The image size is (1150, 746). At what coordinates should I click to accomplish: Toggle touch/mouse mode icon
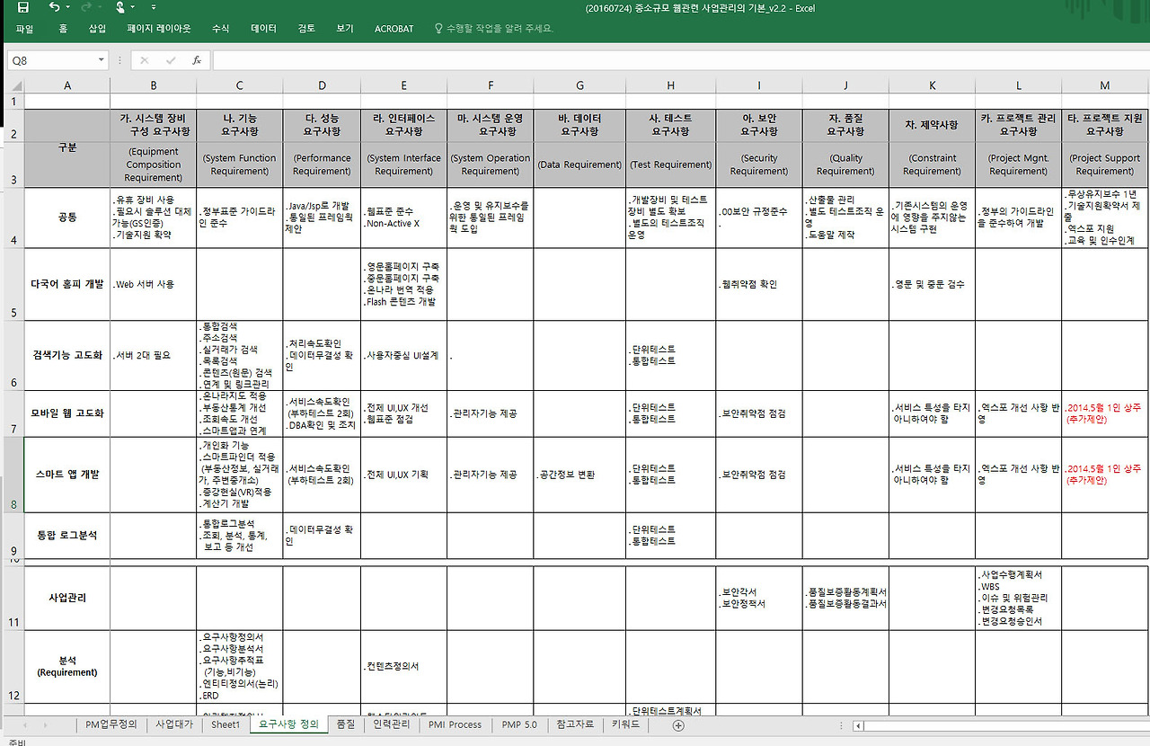119,7
